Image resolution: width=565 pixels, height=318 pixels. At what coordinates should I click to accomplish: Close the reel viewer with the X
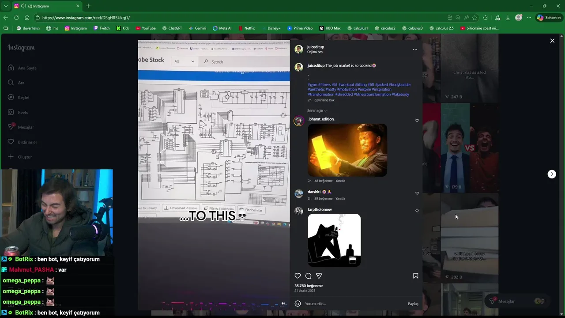click(x=552, y=41)
